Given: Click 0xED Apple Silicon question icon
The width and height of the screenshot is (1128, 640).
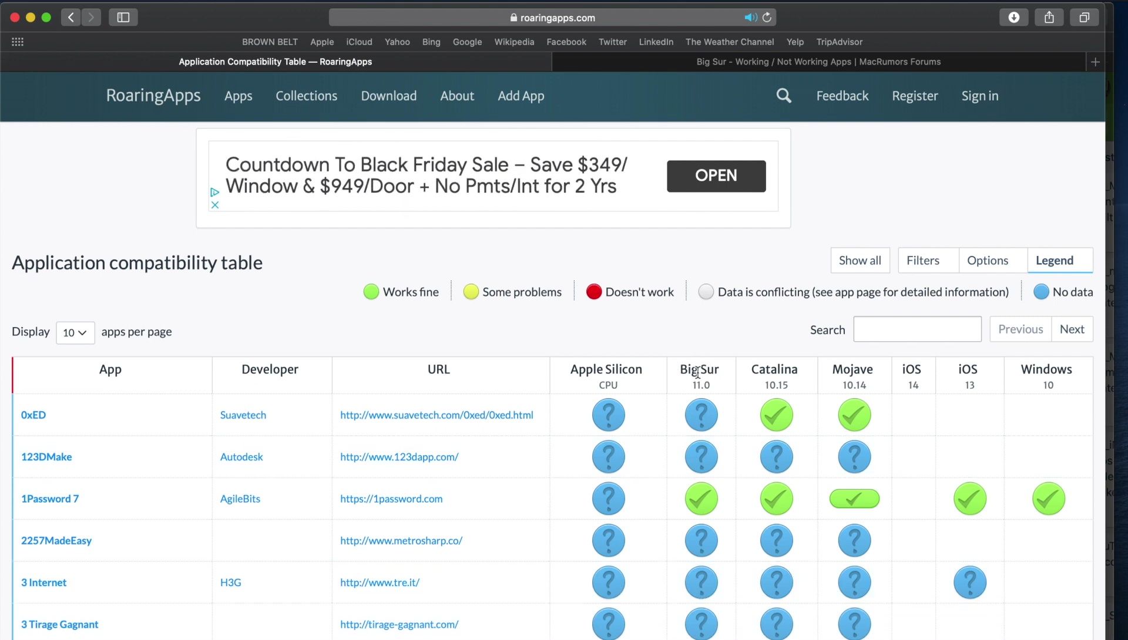Looking at the screenshot, I should pyautogui.click(x=608, y=415).
